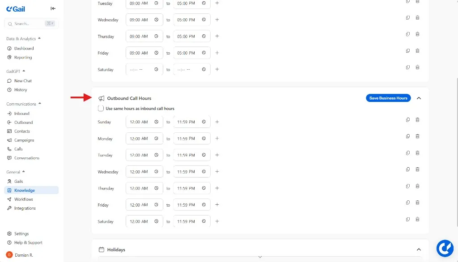Viewport: 458px width, 262px height.
Task: Edit Tuesday outbound end time field
Action: pyautogui.click(x=191, y=155)
